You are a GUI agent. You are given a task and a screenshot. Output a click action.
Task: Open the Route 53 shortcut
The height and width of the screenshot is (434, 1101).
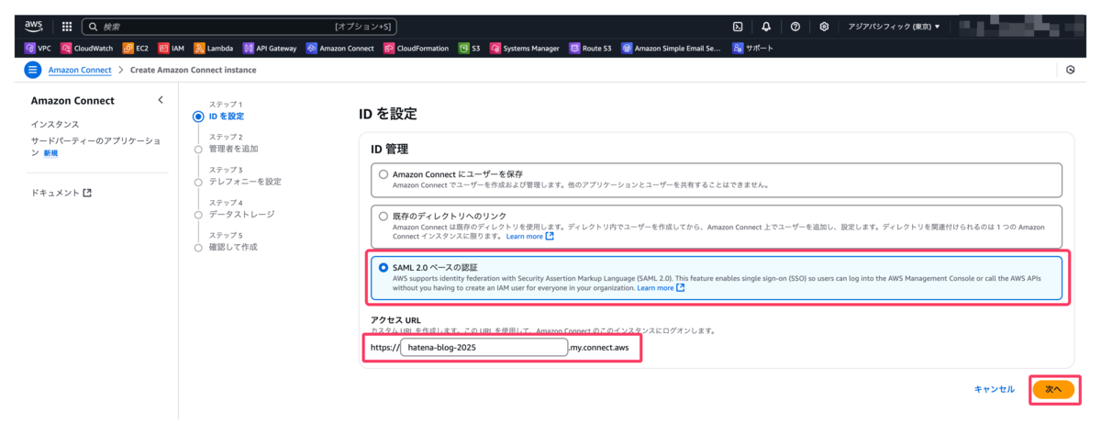[591, 48]
